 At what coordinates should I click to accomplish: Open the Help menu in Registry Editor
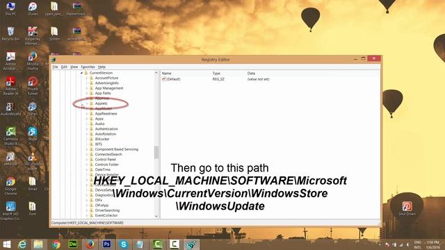(x=102, y=67)
